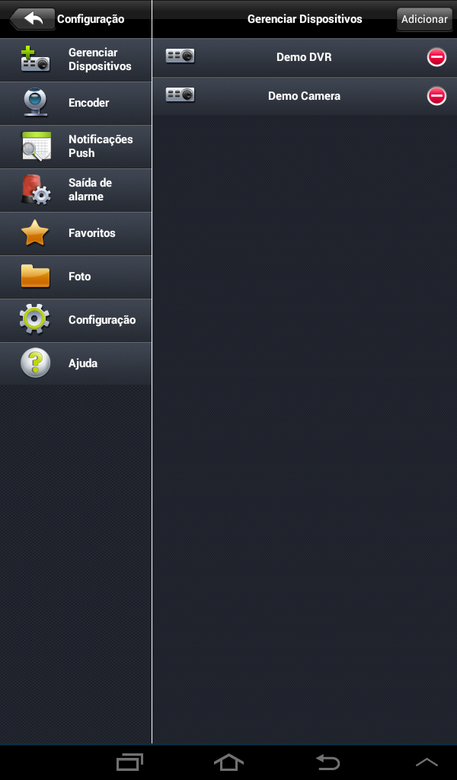The width and height of the screenshot is (457, 780).
Task: Select the Demo Camera device entry
Action: tap(305, 96)
